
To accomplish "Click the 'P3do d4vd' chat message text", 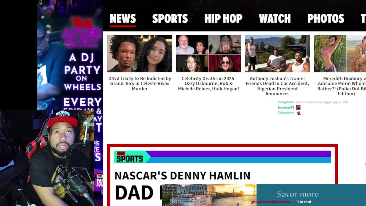I will (x=303, y=202).
